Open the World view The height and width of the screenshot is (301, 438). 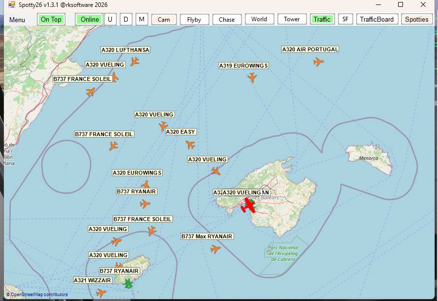(259, 19)
